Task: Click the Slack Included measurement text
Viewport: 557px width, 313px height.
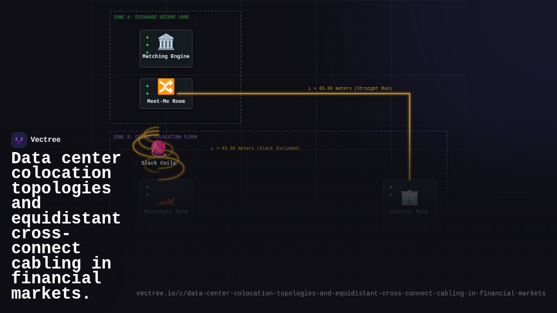Action: pos(256,148)
